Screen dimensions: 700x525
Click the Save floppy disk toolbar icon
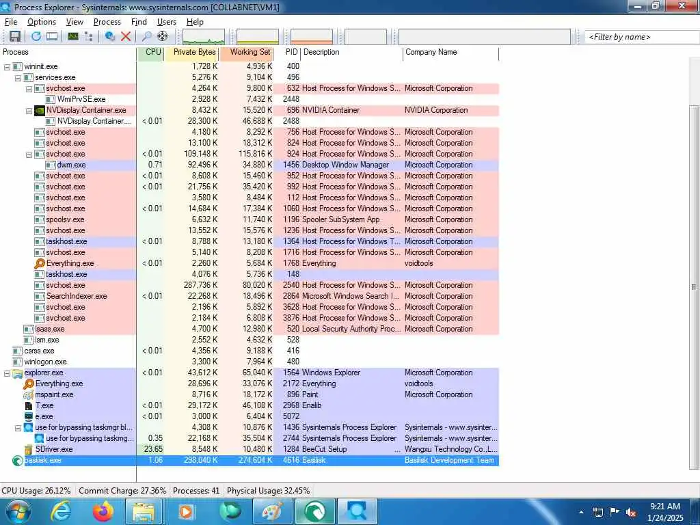point(15,37)
